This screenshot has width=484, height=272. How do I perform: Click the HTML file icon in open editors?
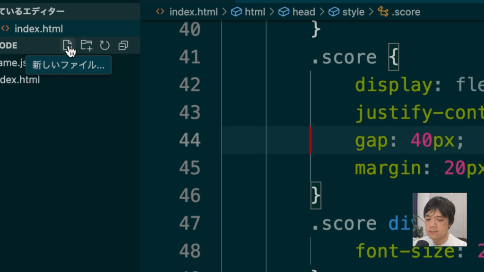[x=5, y=29]
